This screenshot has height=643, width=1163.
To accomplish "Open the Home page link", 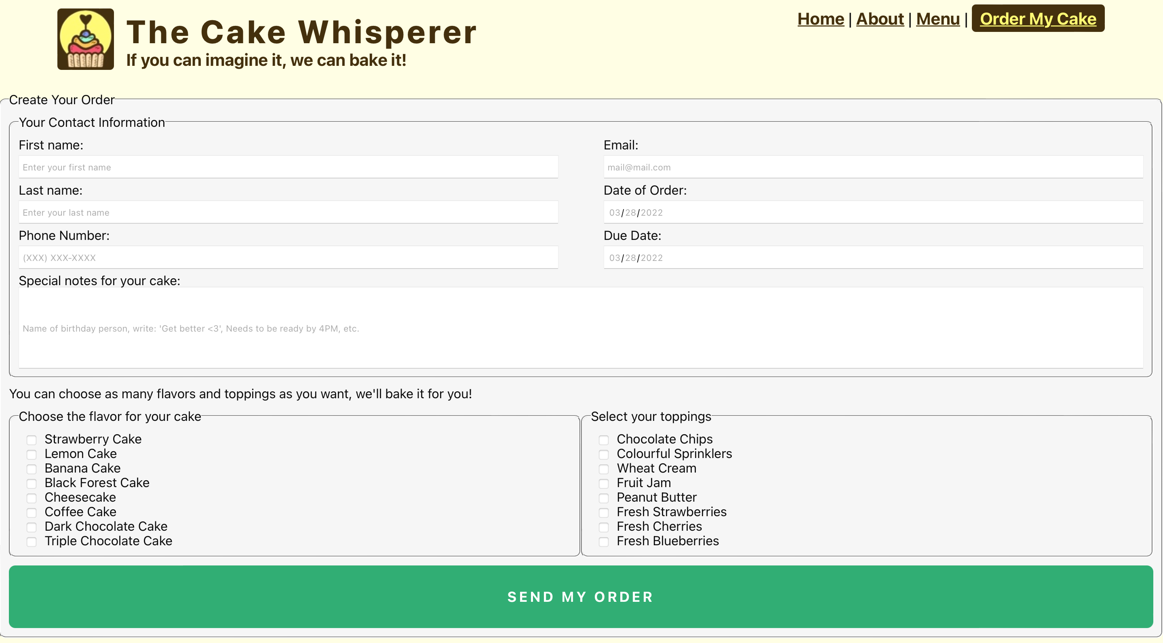I will (x=820, y=19).
